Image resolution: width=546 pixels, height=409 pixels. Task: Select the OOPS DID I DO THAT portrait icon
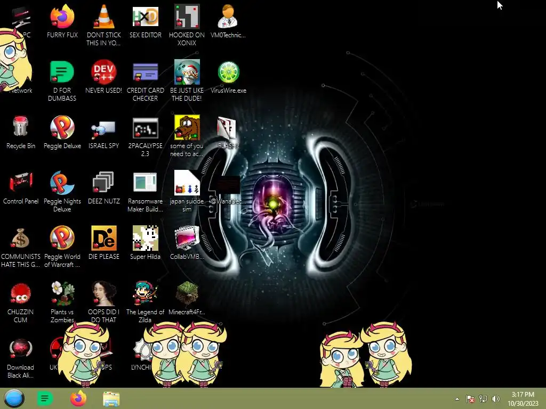pos(104,293)
